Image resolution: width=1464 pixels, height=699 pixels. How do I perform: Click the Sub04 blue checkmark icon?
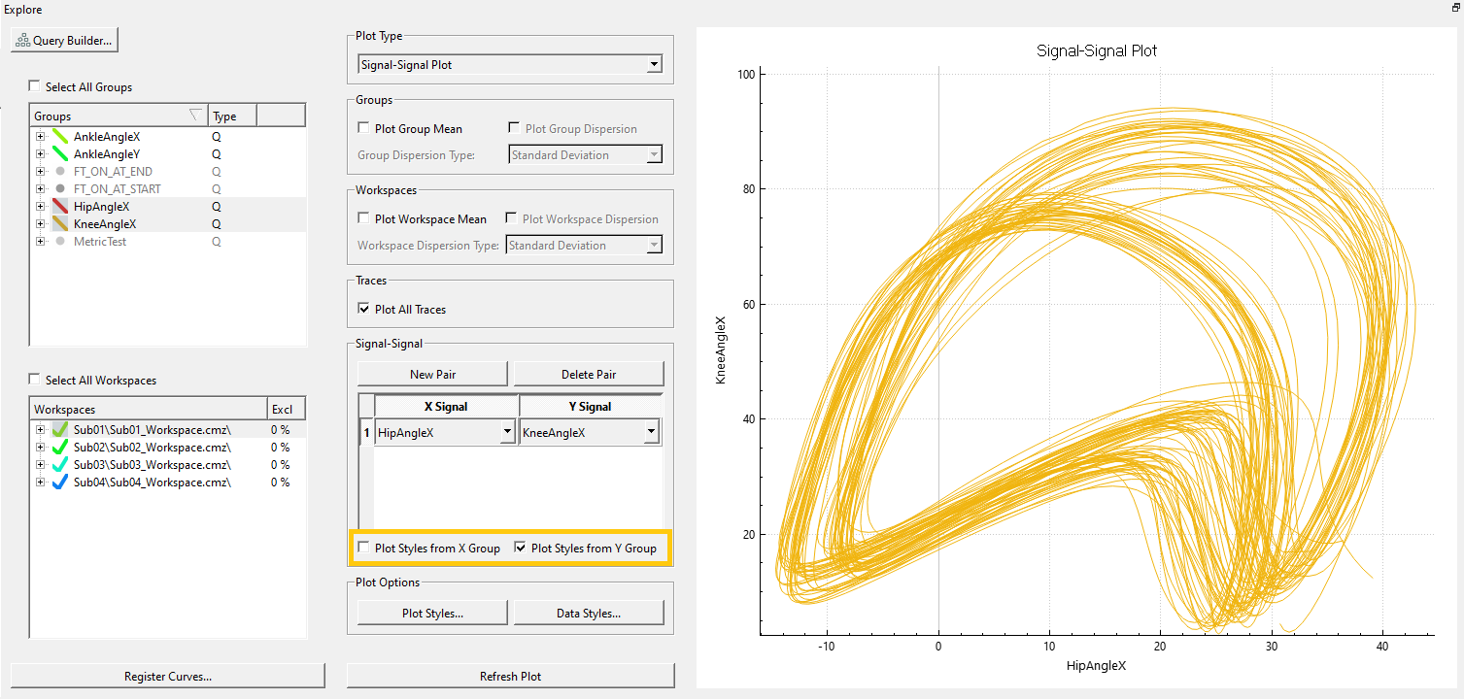[59, 482]
